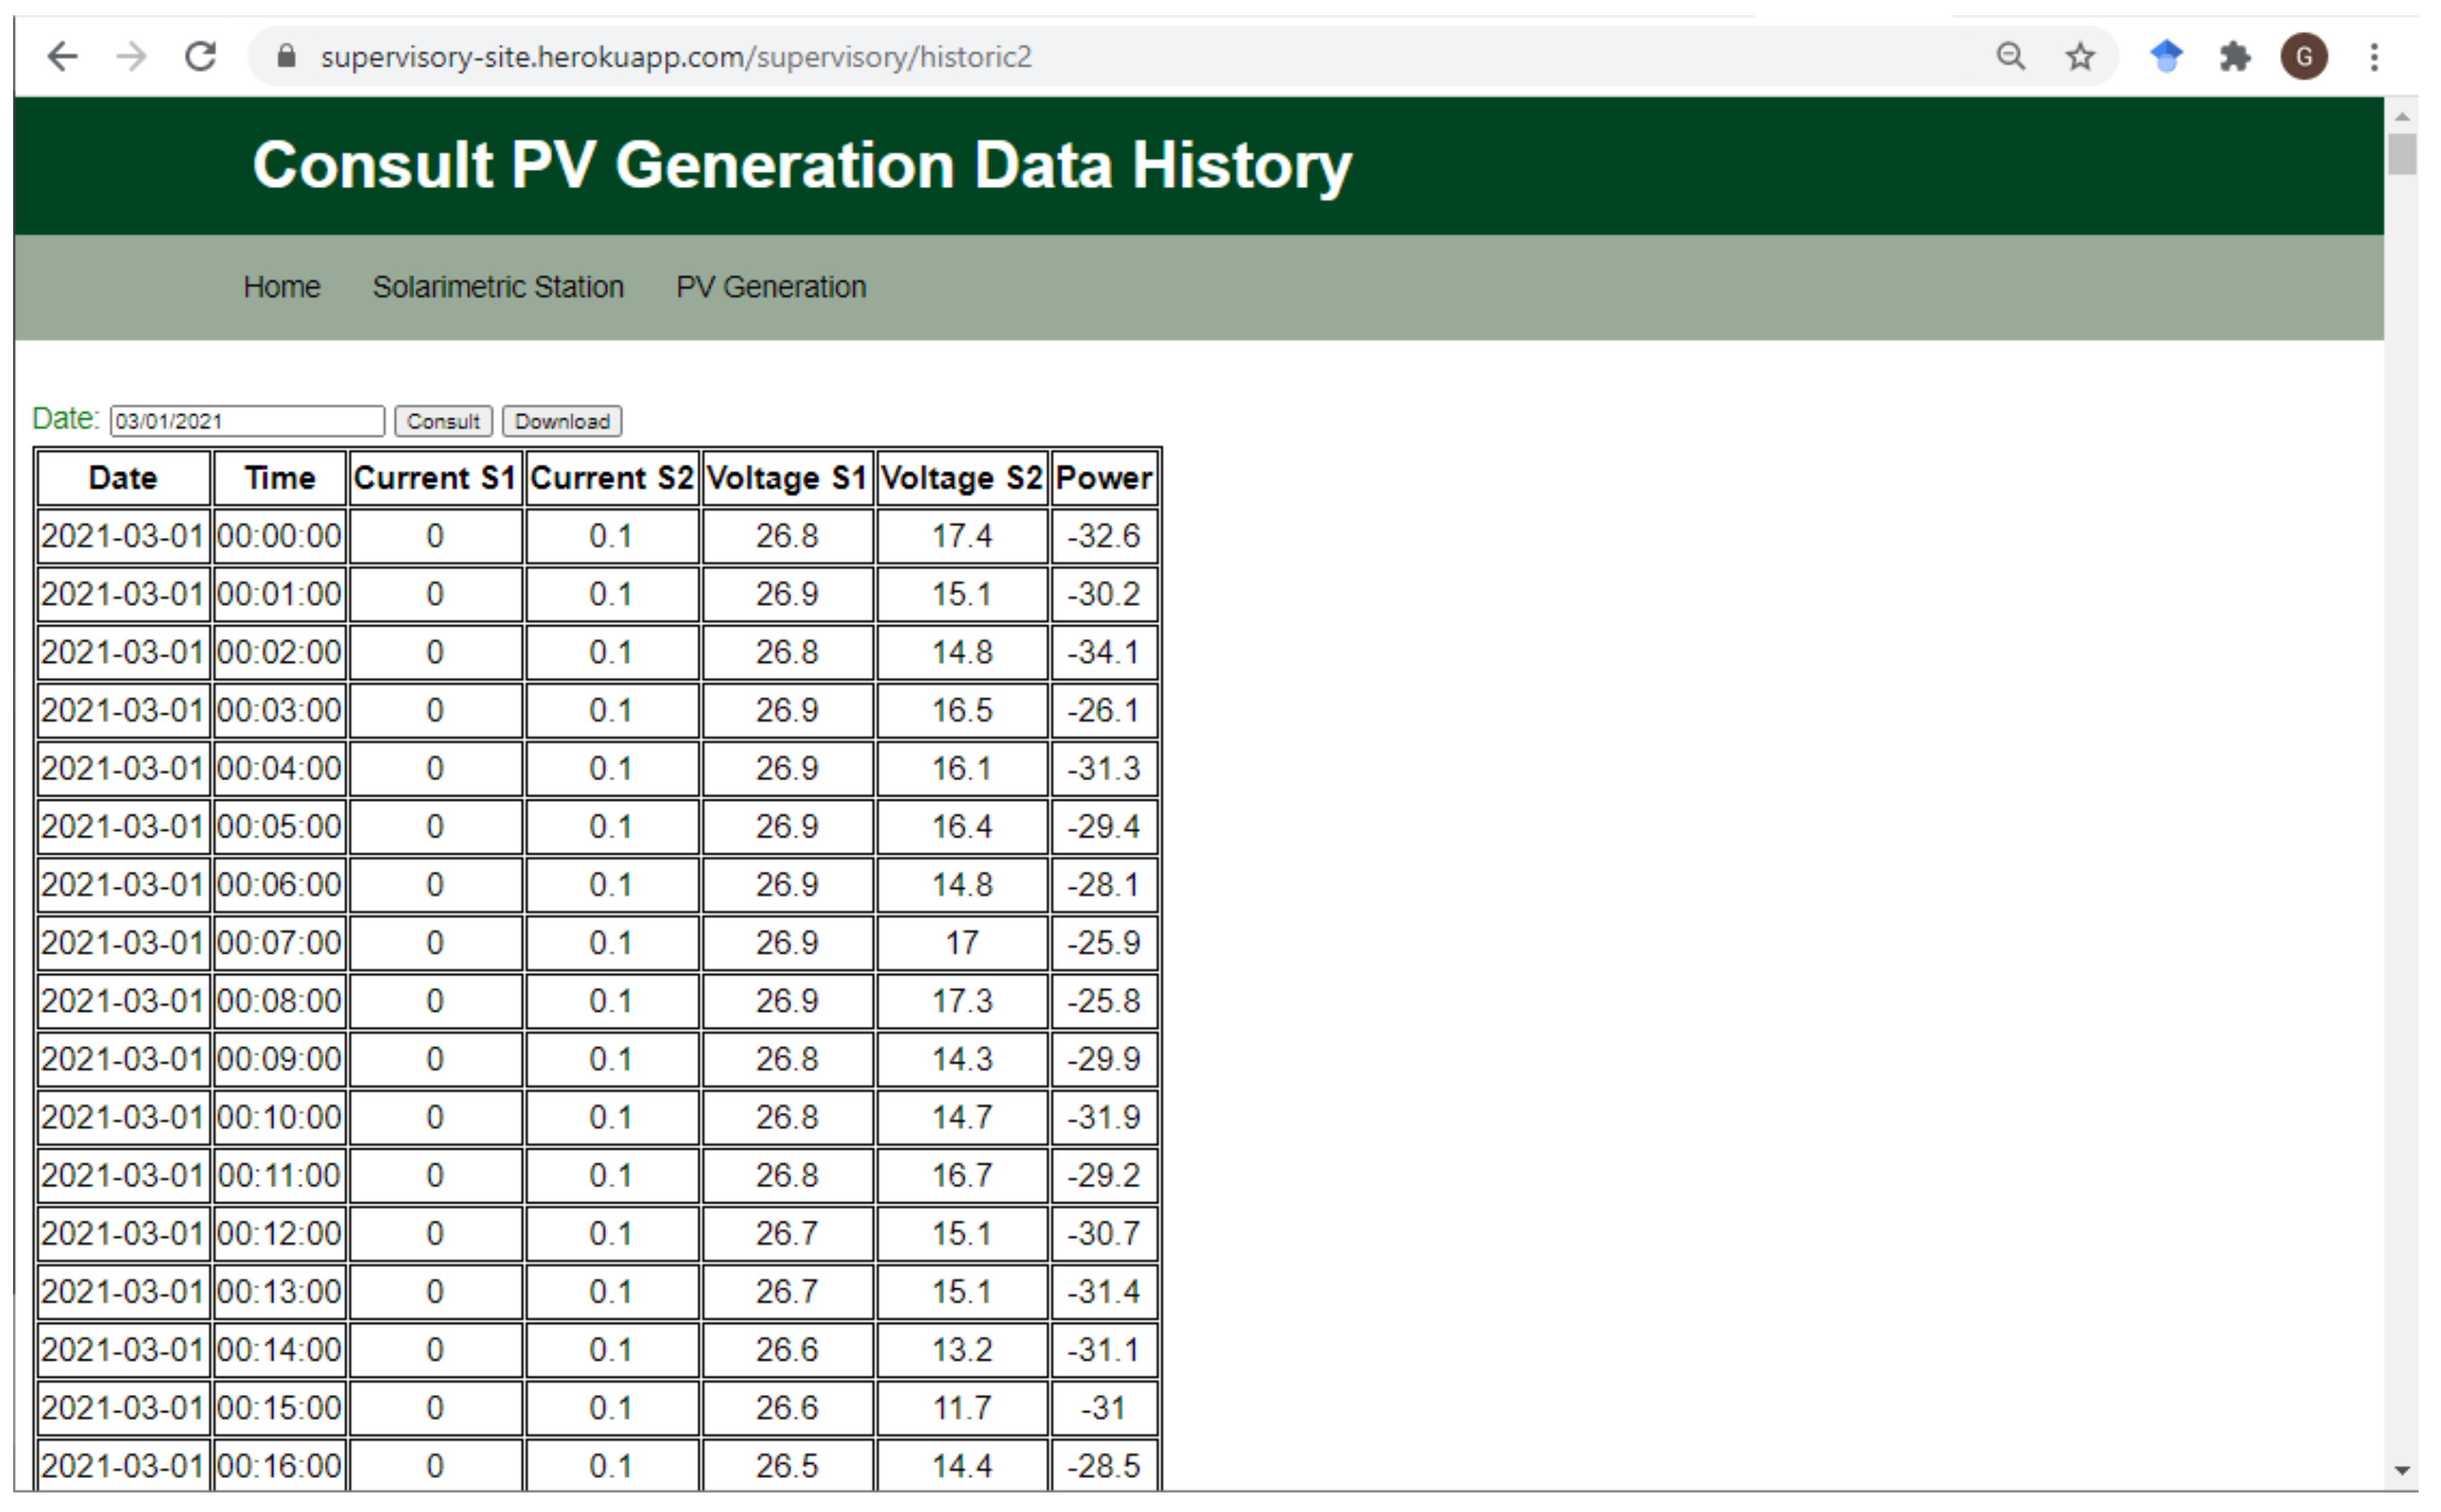Bookmark this page with the star
This screenshot has width=2441, height=1512.
[2080, 57]
